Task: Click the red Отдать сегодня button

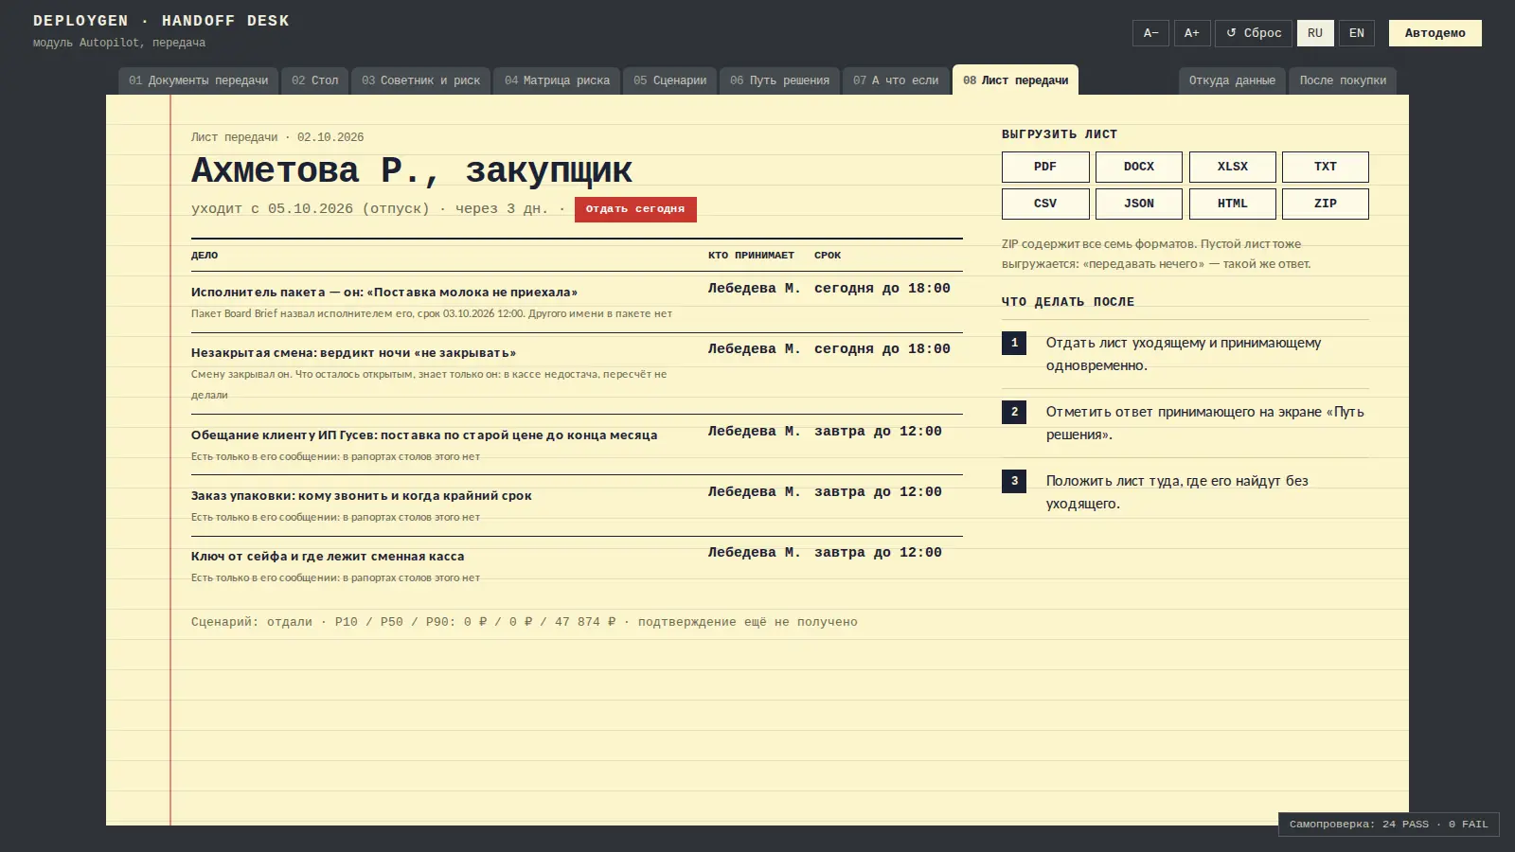Action: click(x=635, y=209)
